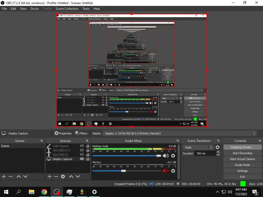The height and width of the screenshot is (197, 263).
Task: Open Mic/Aux settings gear
Action: 173,171
